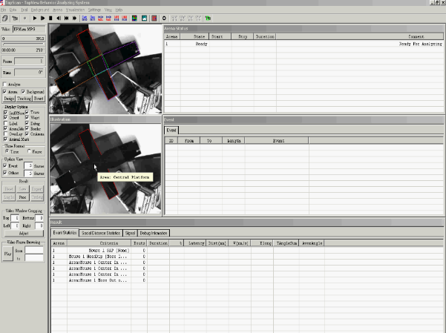Viewport: 446px width, 333px height.
Task: Click the Tracking button
Action: click(24, 98)
